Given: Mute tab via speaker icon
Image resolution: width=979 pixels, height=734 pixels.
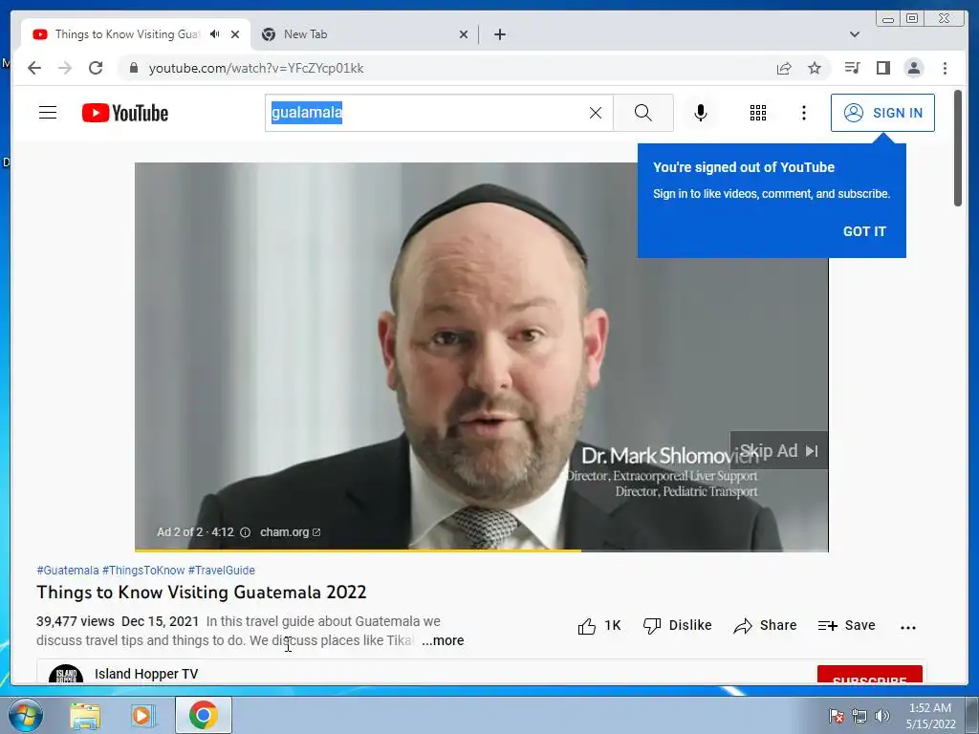Looking at the screenshot, I should (x=215, y=34).
